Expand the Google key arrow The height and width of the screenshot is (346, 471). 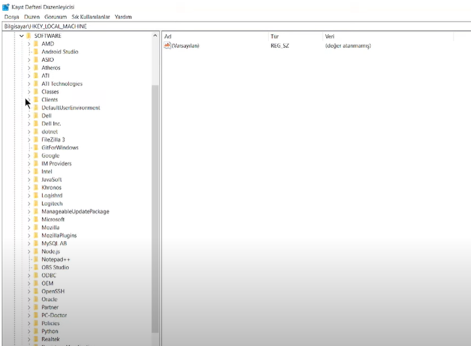pyautogui.click(x=29, y=156)
